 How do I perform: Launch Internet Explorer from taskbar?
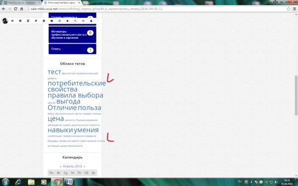(x=18, y=182)
